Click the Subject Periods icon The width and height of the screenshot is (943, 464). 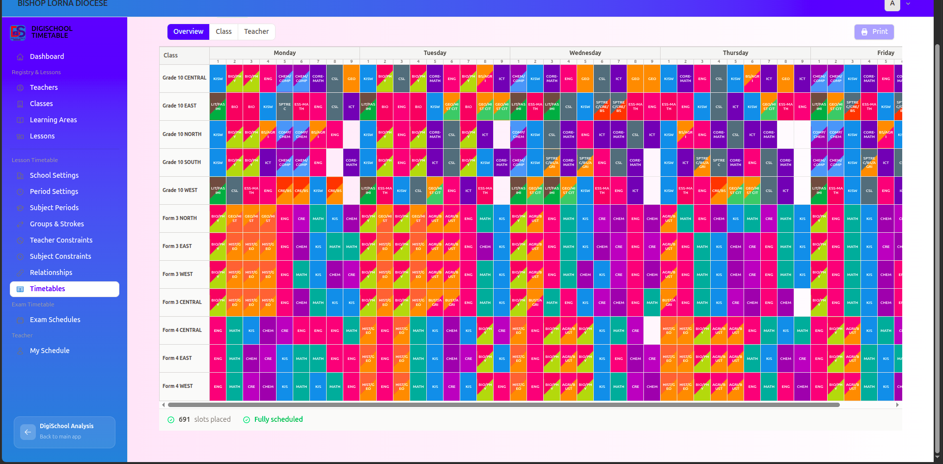pyautogui.click(x=20, y=208)
